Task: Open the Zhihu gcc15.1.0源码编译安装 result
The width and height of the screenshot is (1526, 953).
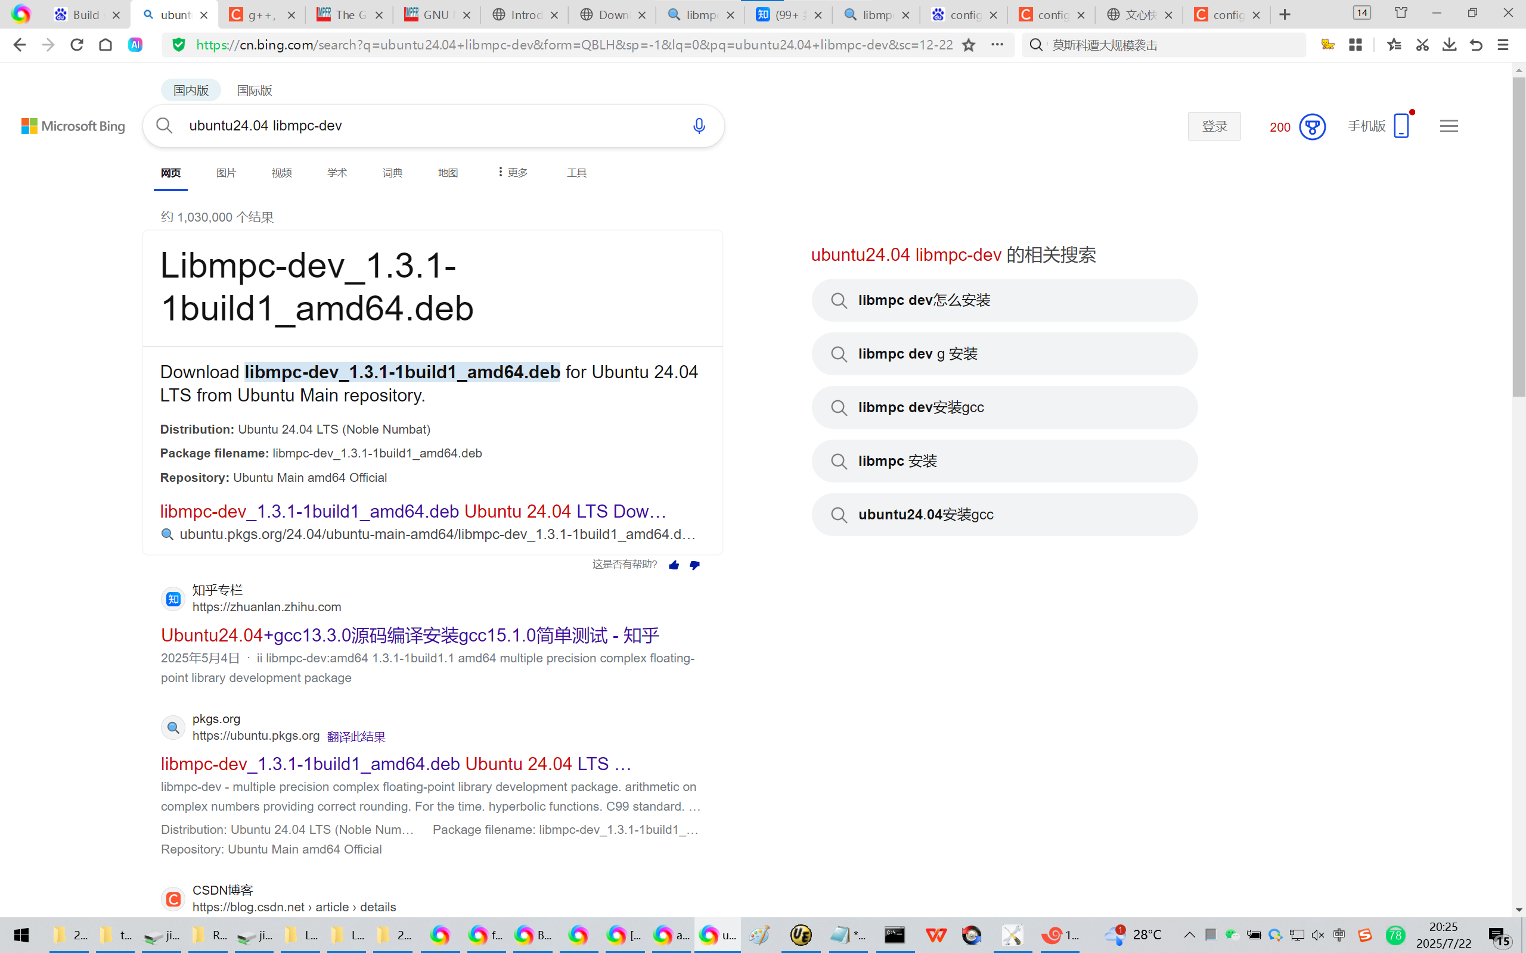Action: tap(410, 636)
